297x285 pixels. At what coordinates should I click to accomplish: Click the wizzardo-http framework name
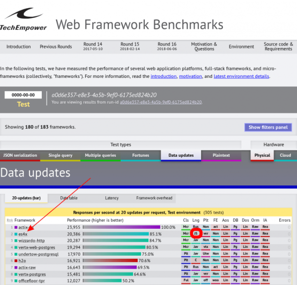point(31,240)
